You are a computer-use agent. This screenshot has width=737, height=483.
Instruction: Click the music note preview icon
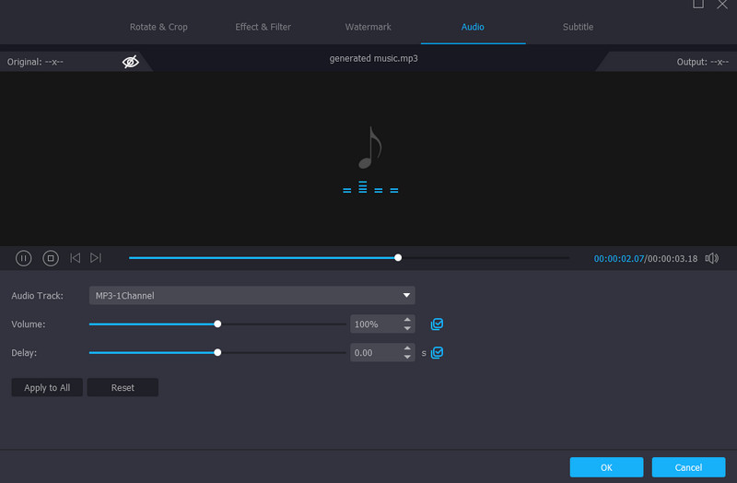pyautogui.click(x=369, y=149)
